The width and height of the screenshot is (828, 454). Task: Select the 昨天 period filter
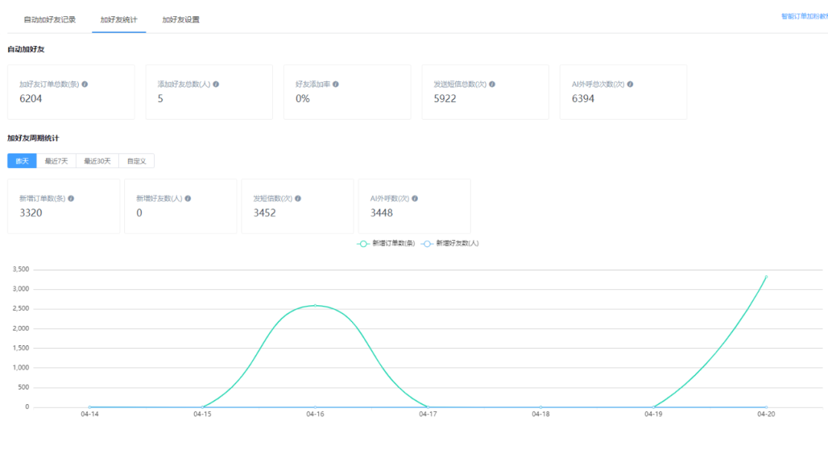click(22, 161)
